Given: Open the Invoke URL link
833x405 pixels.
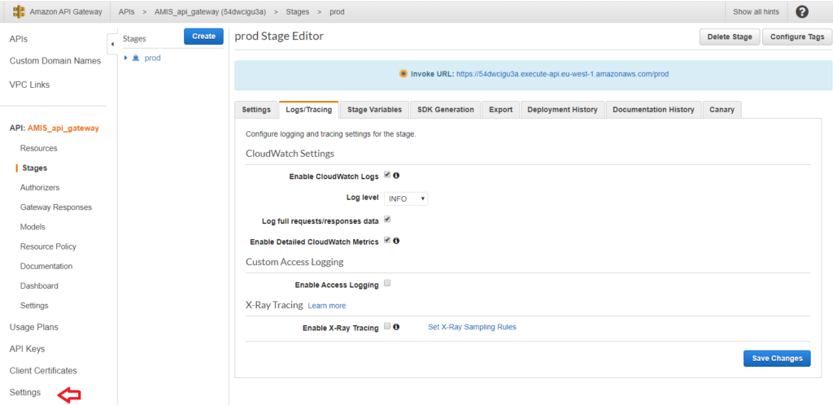Looking at the screenshot, I should pyautogui.click(x=562, y=73).
